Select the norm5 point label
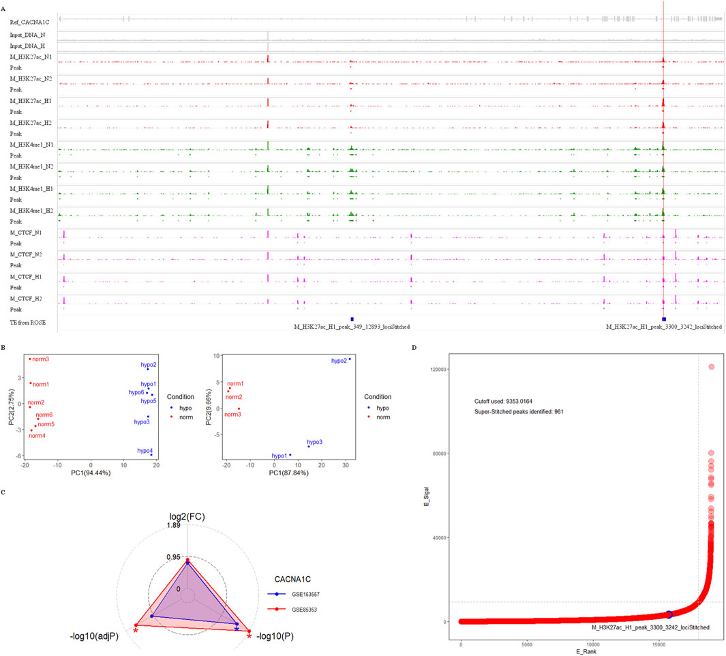 click(46, 424)
